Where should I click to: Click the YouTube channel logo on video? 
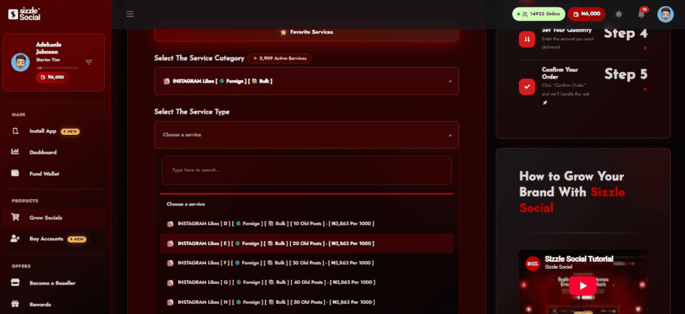point(532,263)
